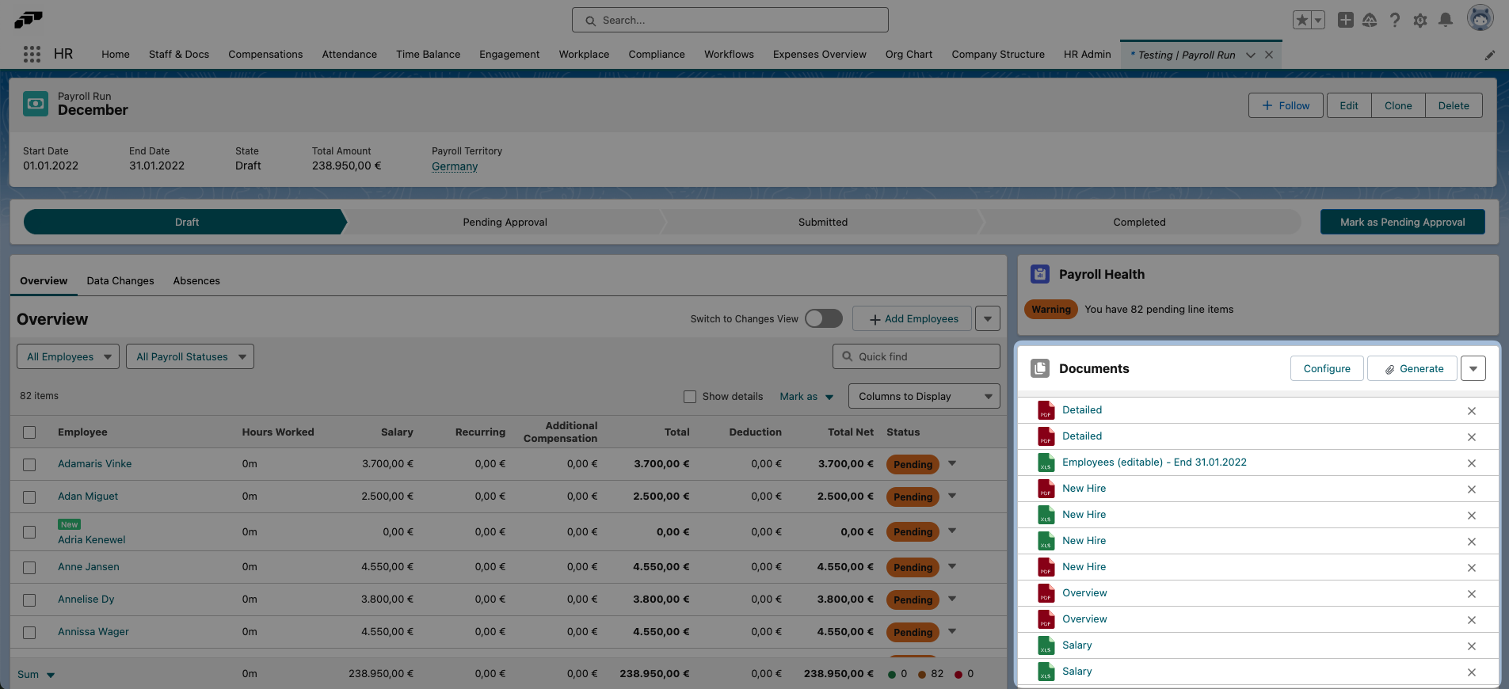The height and width of the screenshot is (689, 1509).
Task: Open the Germany payroll territory link
Action: coord(455,166)
